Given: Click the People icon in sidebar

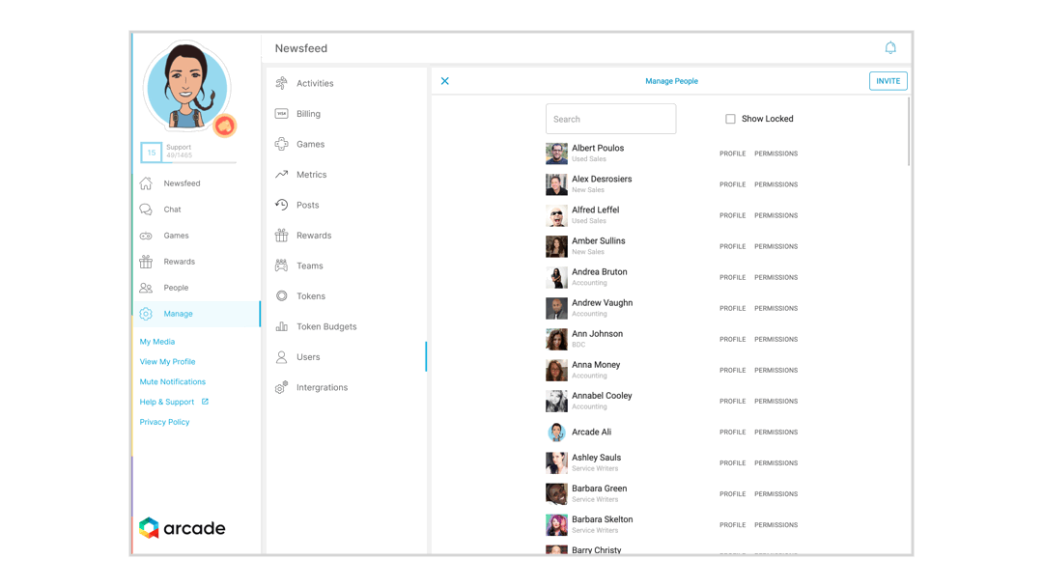Looking at the screenshot, I should (147, 288).
